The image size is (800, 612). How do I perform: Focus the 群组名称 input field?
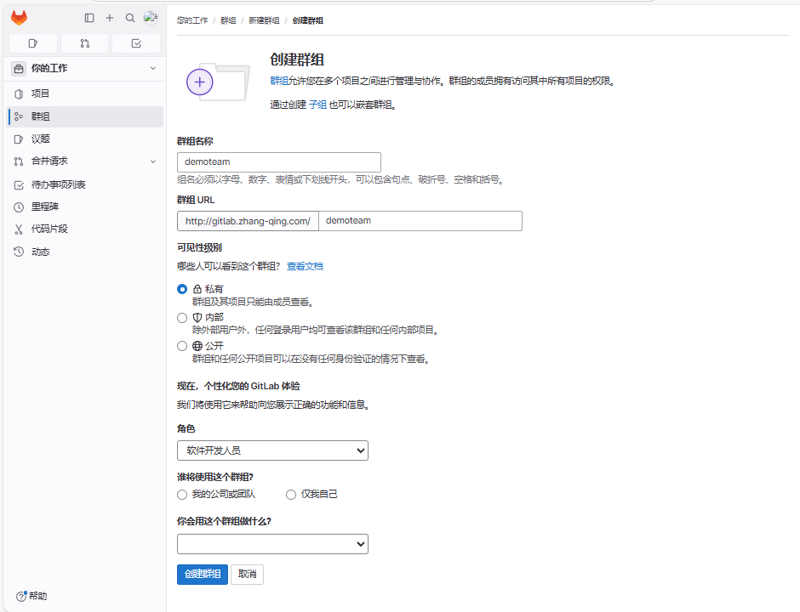click(279, 162)
